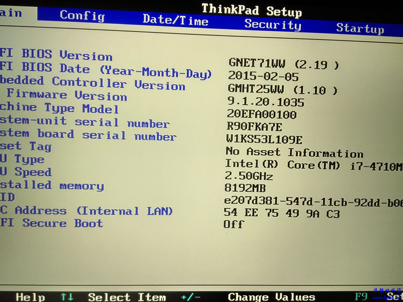Select the Intel(R) Core(TM) i7-4710M value
This screenshot has width=403, height=302.
click(x=314, y=165)
